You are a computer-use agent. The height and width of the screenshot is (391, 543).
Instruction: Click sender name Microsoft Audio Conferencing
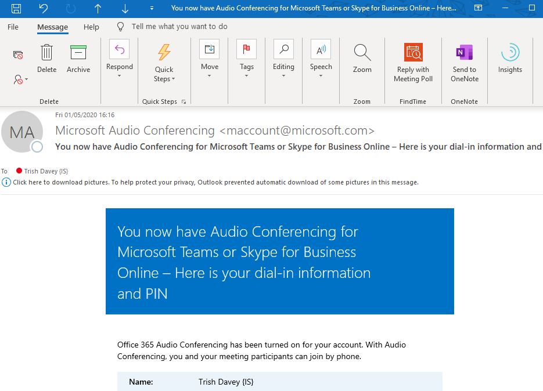tap(135, 131)
